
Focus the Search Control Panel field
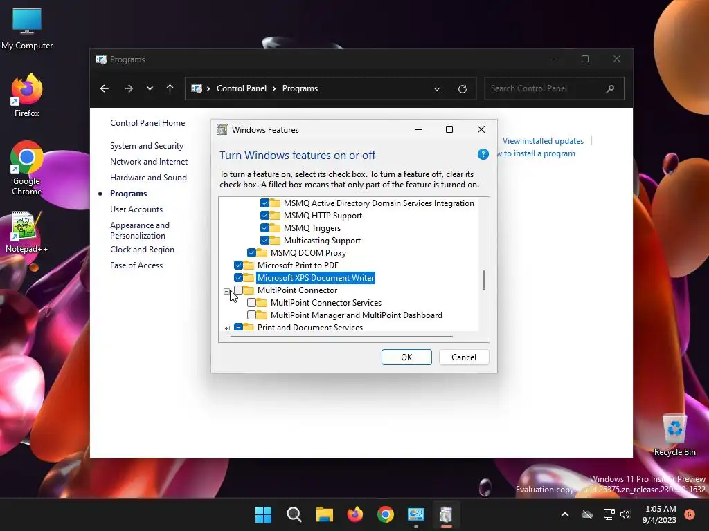coord(554,88)
